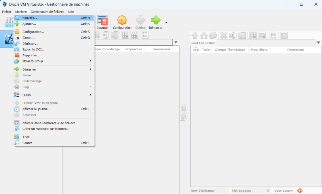The width and height of the screenshot is (322, 194).
Task: Click the guest panel delete X icon
Action: [224, 35]
